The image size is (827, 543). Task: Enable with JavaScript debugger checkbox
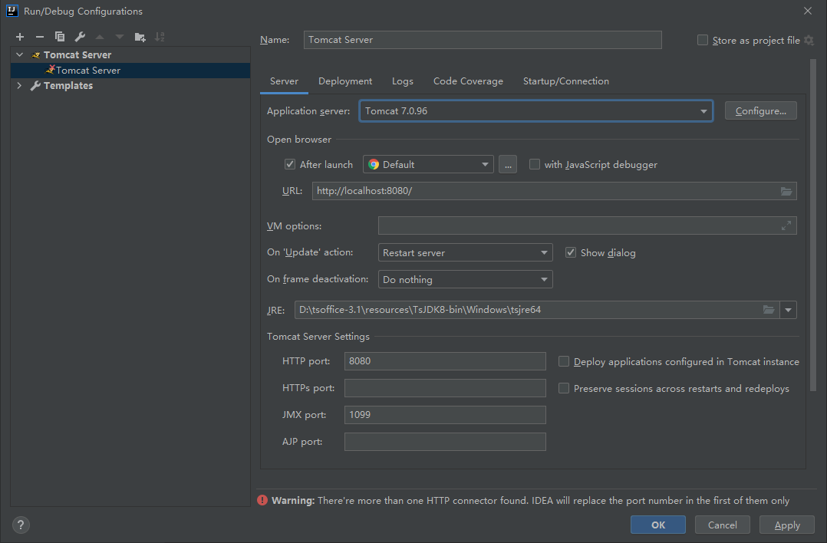pyautogui.click(x=534, y=164)
